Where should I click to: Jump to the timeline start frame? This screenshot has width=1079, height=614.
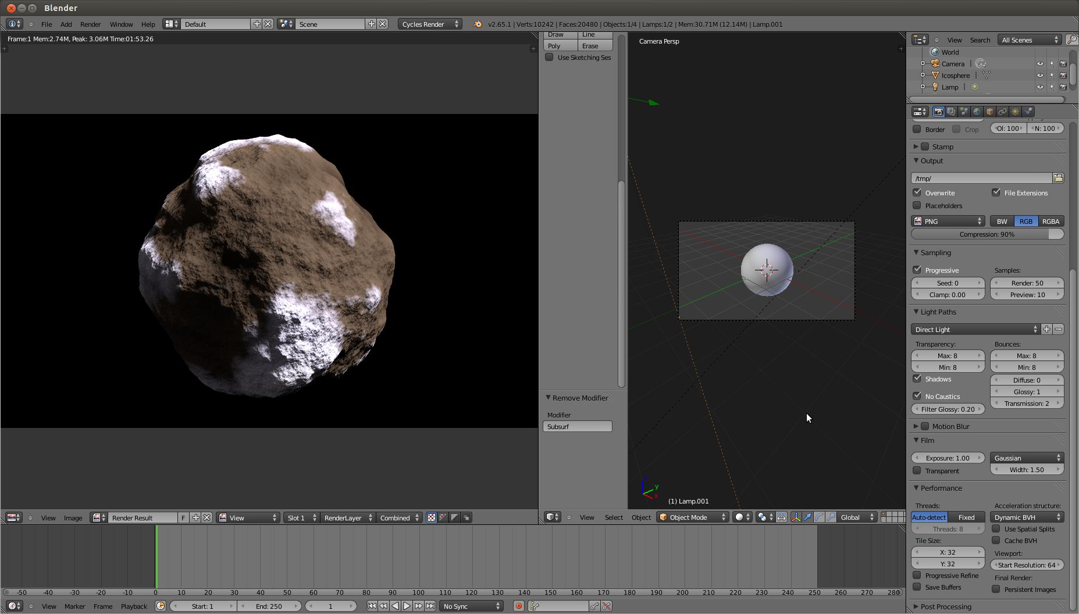coord(372,606)
